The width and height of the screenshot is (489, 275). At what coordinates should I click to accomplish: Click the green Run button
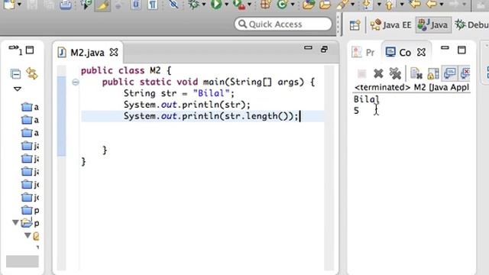[216, 5]
